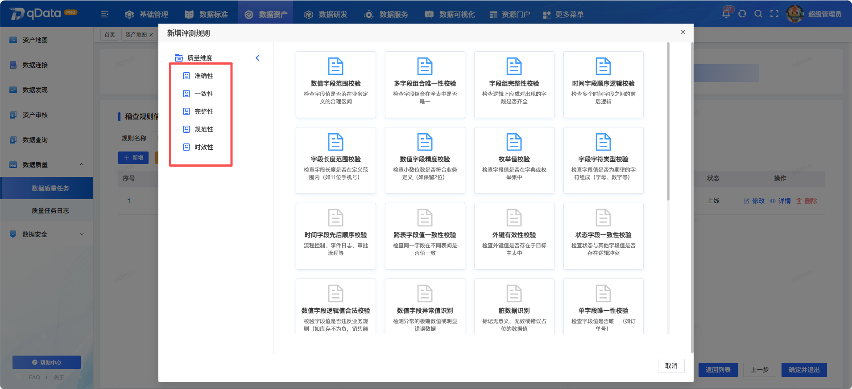Pick the 状态字段一致性校验 card icon
The width and height of the screenshot is (852, 389).
click(x=603, y=218)
